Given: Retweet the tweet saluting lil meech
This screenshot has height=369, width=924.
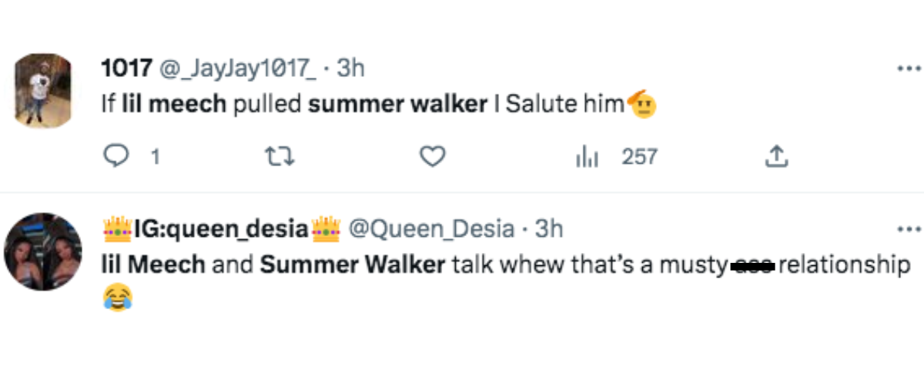Looking at the screenshot, I should point(275,158).
